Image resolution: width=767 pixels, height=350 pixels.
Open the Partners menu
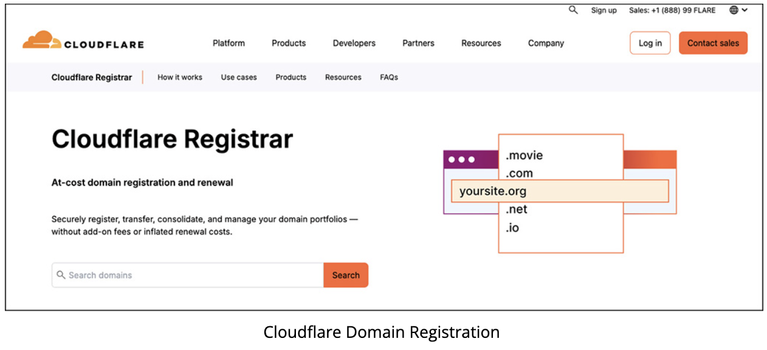[418, 43]
